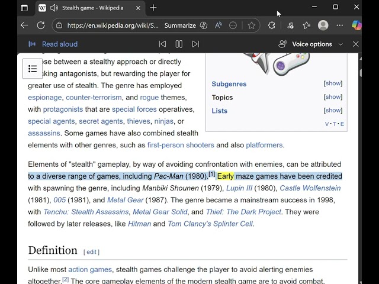
Task: Click the Summarize button in address bar
Action: tap(180, 25)
